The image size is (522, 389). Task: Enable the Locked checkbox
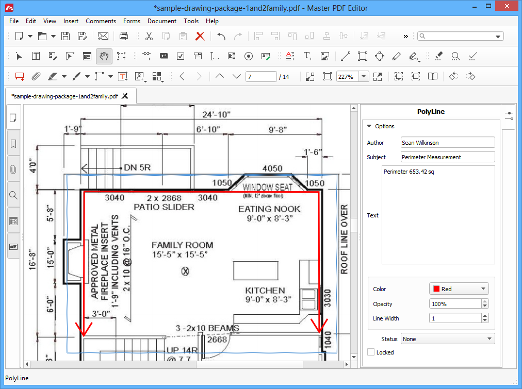[x=371, y=352]
